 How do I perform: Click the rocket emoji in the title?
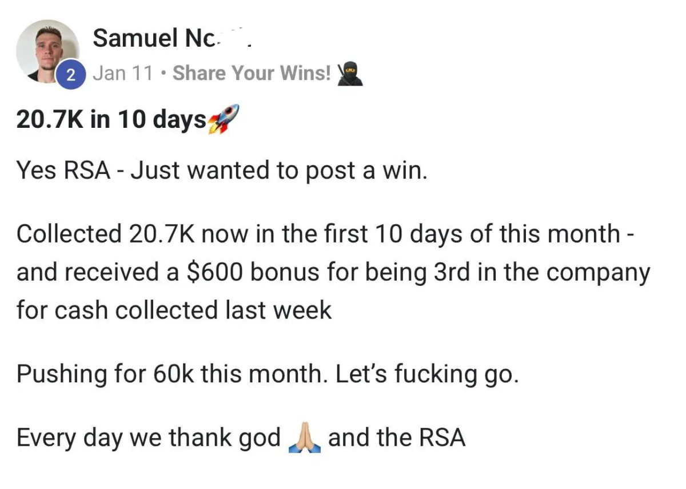click(x=222, y=119)
